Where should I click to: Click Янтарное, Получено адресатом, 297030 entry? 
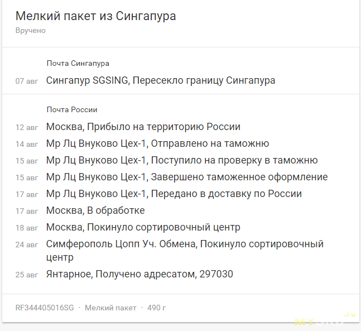[x=139, y=274]
